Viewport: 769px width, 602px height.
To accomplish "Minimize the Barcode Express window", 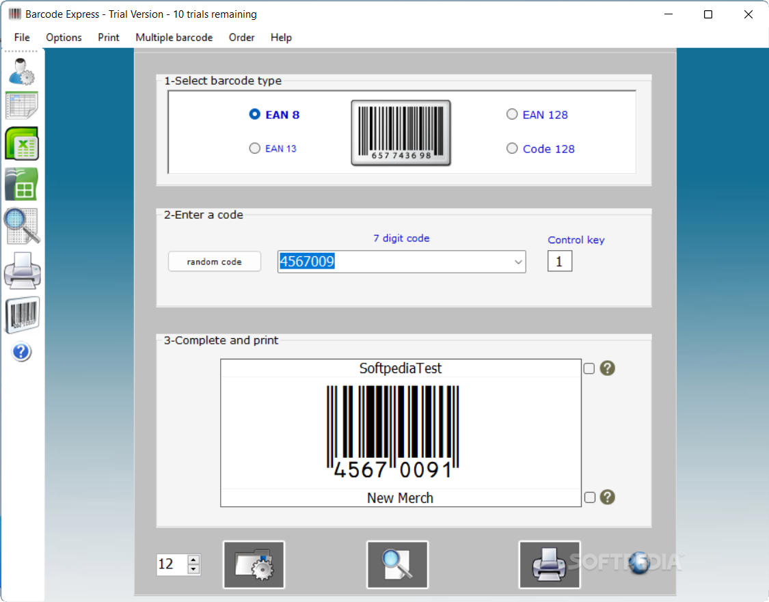I will (x=668, y=14).
